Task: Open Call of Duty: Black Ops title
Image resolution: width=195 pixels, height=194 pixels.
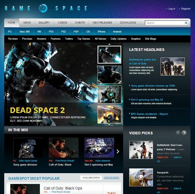Action: pos(63,188)
